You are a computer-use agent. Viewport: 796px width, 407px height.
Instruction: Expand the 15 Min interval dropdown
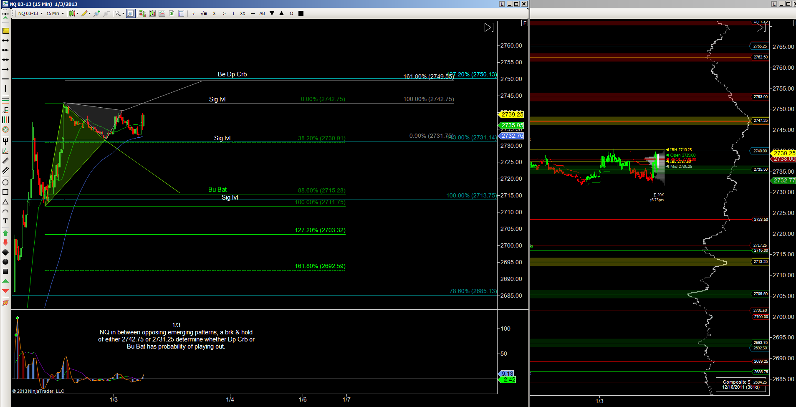pos(55,13)
